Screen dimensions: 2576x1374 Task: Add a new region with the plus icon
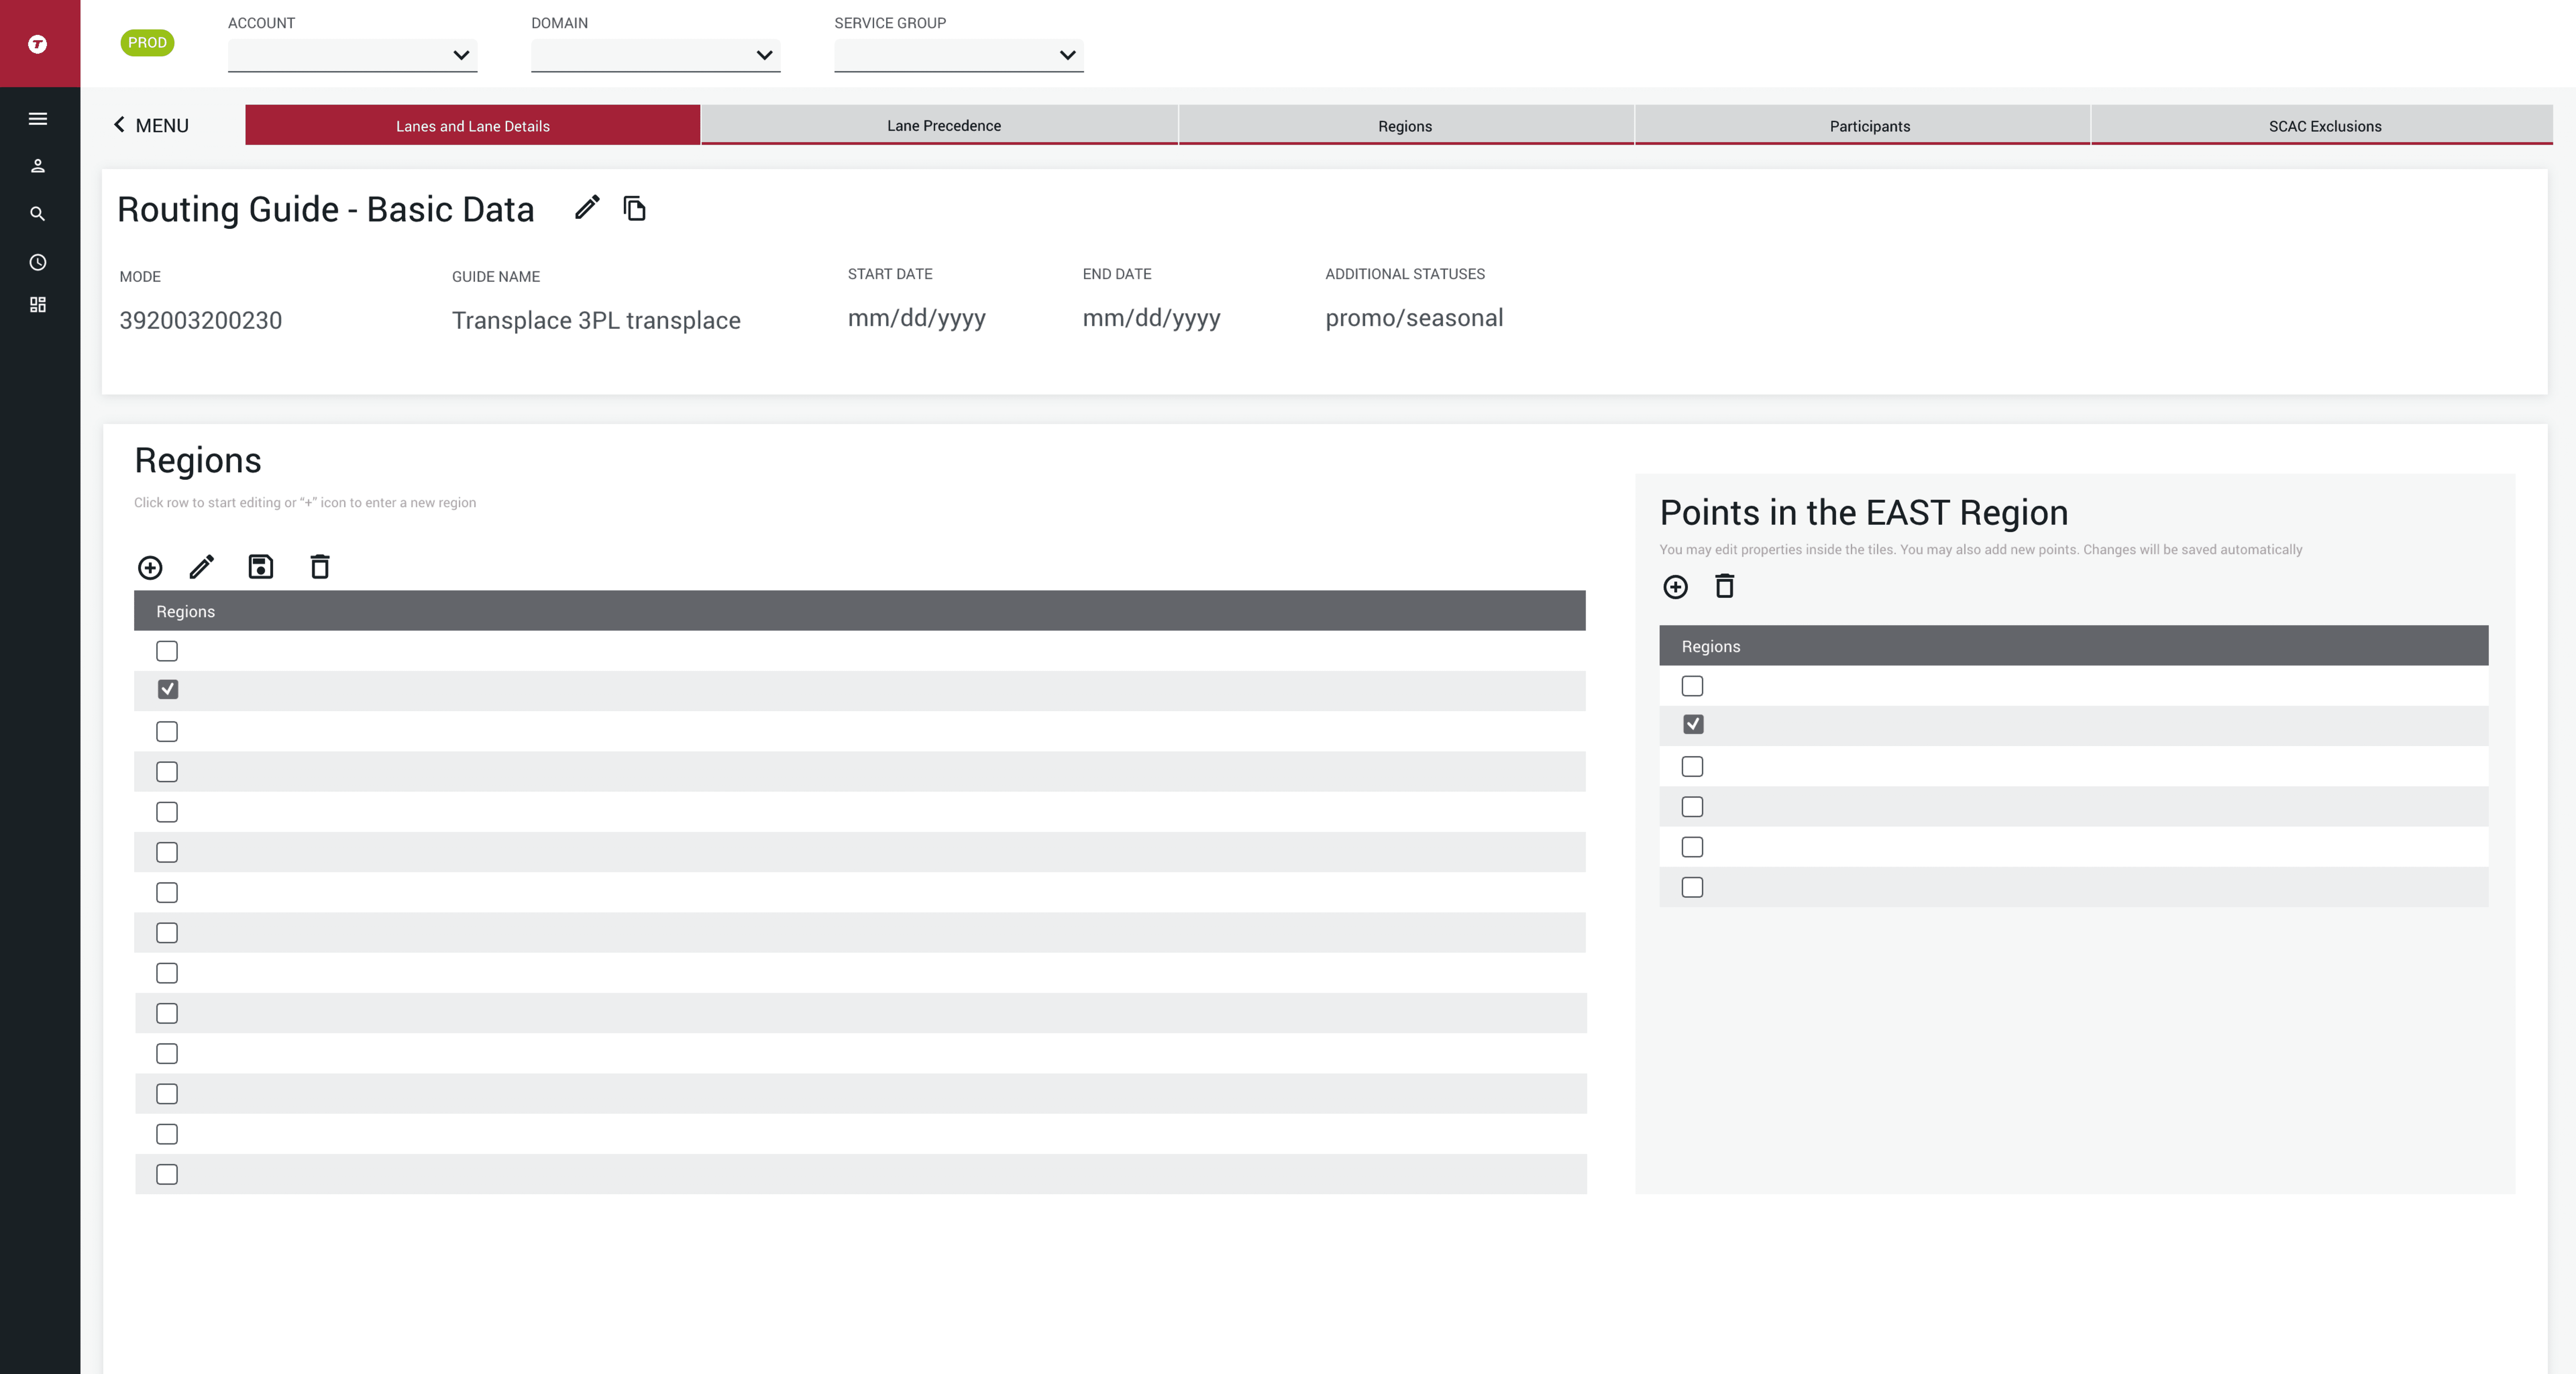150,568
